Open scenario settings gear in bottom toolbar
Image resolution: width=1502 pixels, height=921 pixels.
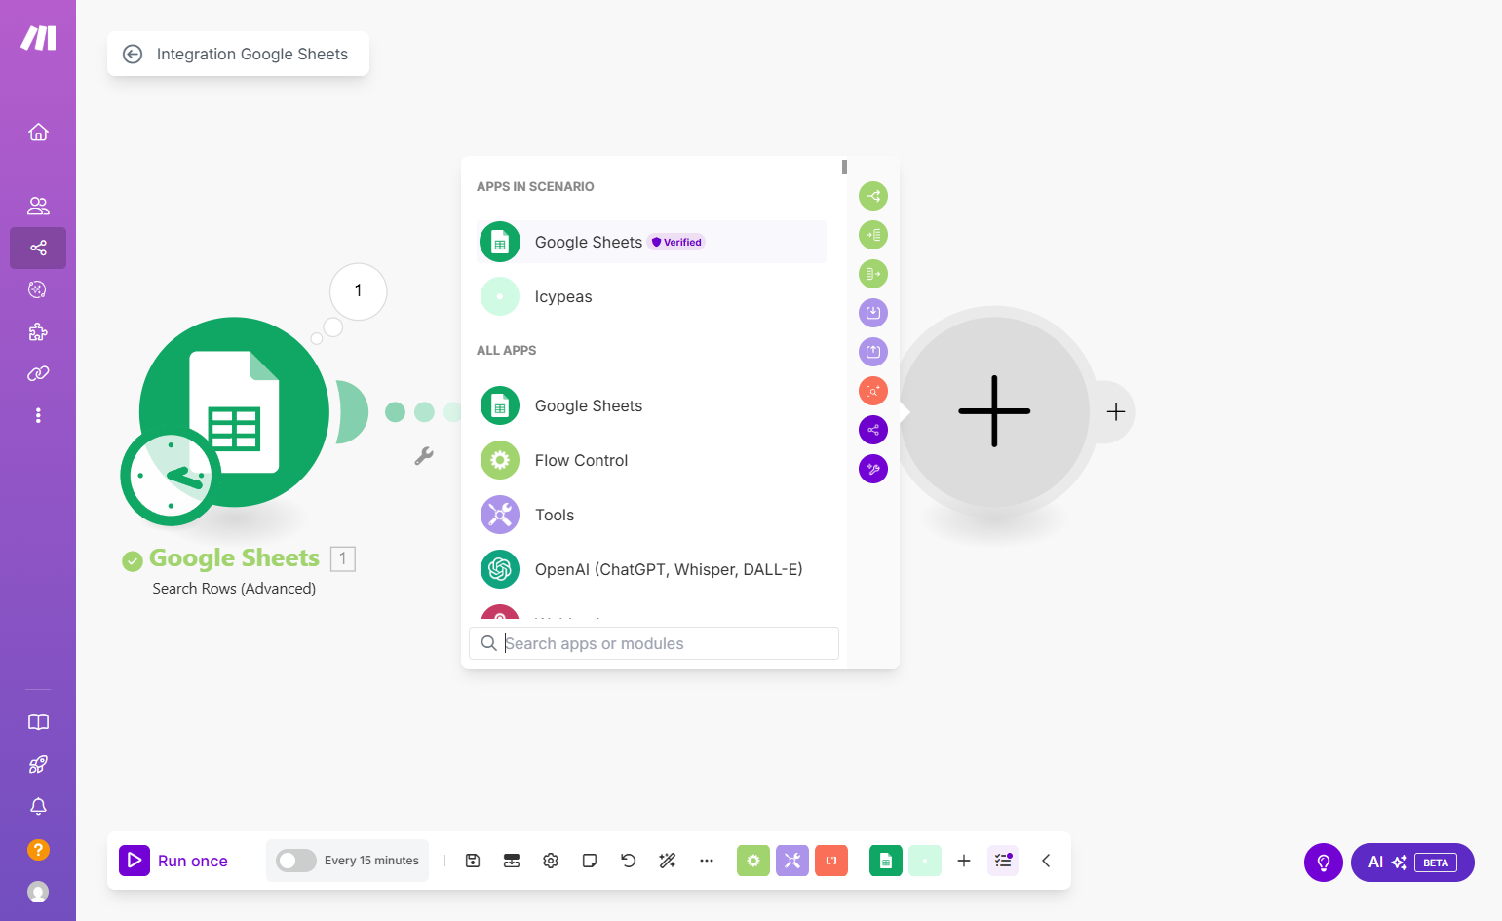pyautogui.click(x=551, y=861)
